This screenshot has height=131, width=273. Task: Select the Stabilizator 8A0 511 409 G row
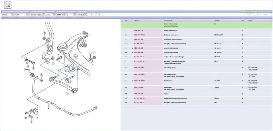click(x=196, y=82)
